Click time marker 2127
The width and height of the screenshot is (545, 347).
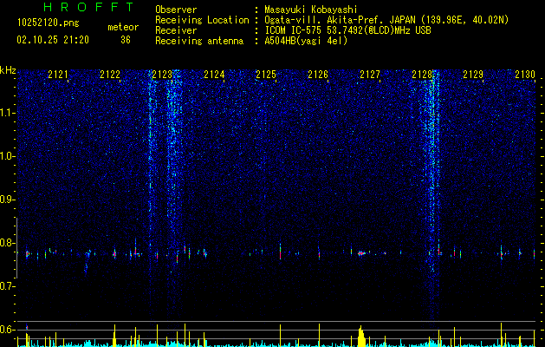tap(370, 75)
